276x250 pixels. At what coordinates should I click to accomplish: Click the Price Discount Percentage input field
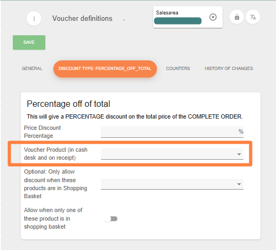[x=172, y=132]
